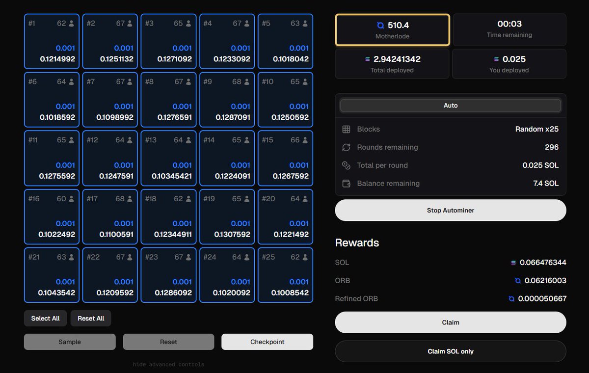Click the Sample button
This screenshot has height=373, width=589.
(70, 342)
